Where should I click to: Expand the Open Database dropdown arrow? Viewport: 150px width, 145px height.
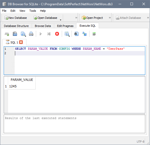pos(60,20)
